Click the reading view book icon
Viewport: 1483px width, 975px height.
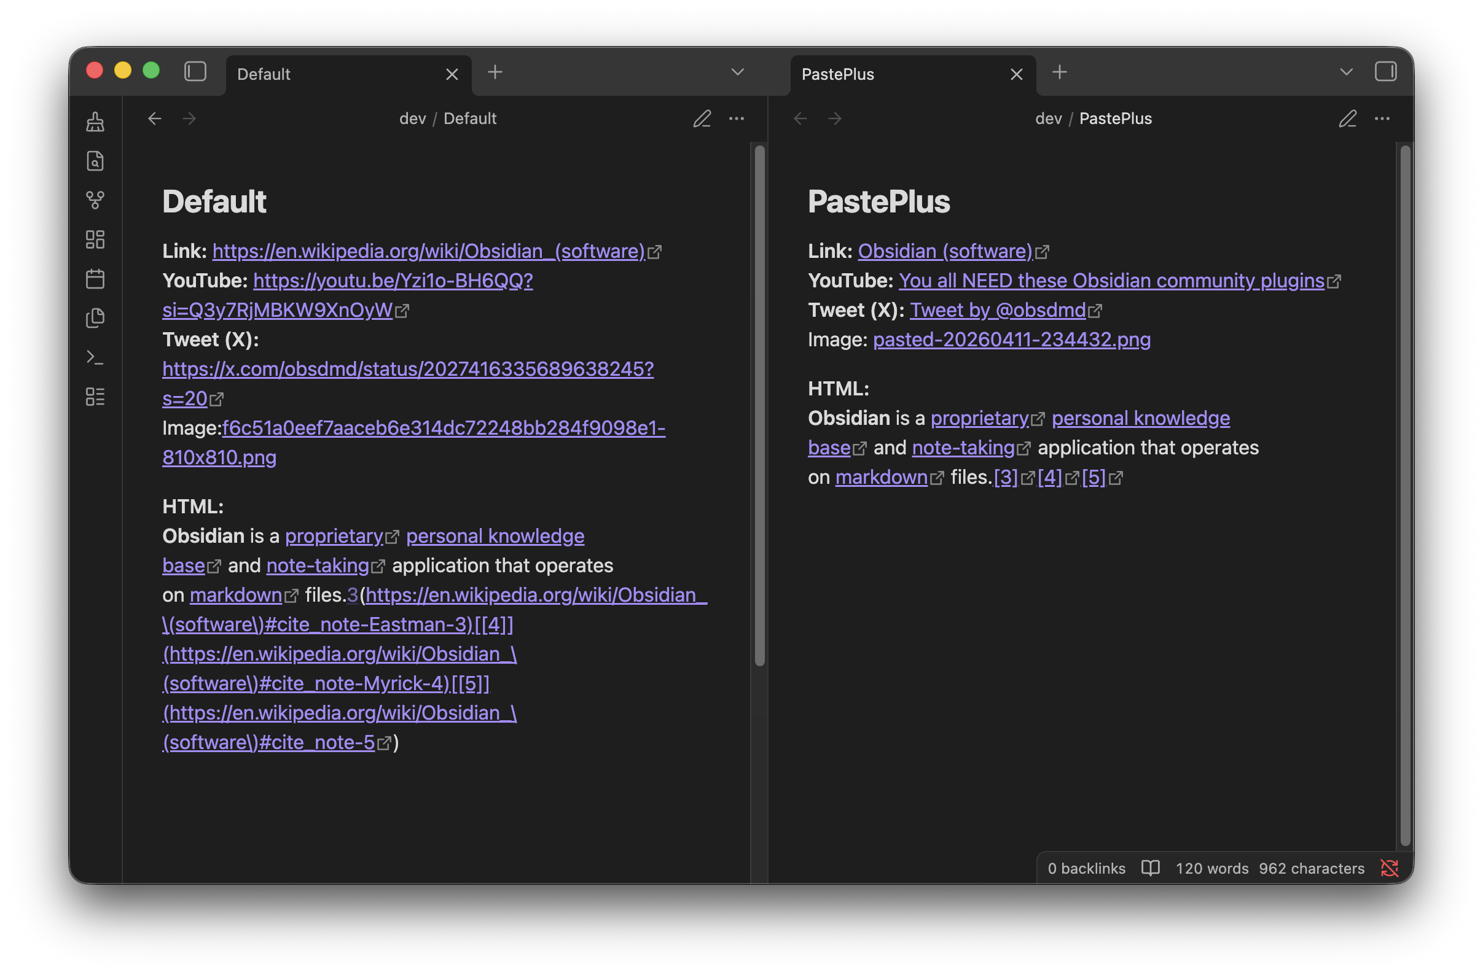click(1151, 868)
